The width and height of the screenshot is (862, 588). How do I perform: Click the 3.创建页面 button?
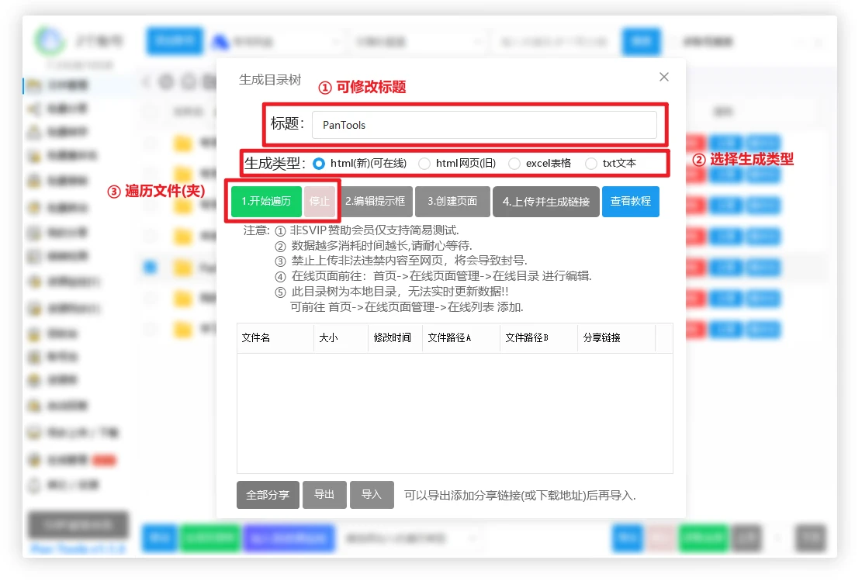(x=452, y=202)
